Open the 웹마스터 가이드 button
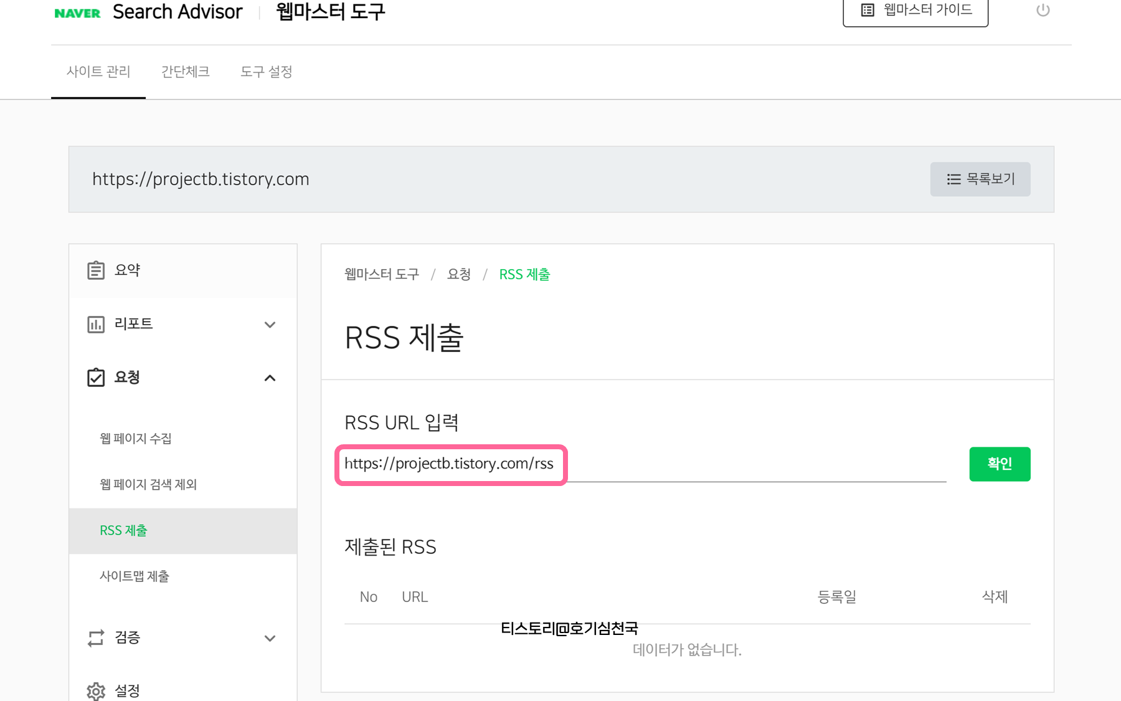Viewport: 1121px width, 701px height. click(915, 11)
